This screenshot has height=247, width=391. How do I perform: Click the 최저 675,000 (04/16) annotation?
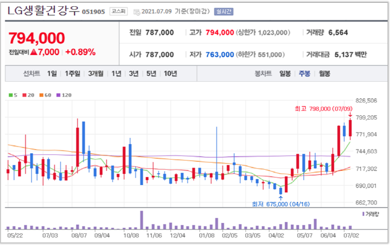click(281, 204)
